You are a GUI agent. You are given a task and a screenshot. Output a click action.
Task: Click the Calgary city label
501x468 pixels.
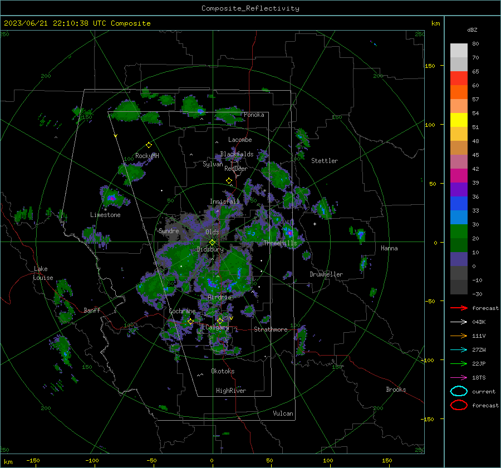217,327
